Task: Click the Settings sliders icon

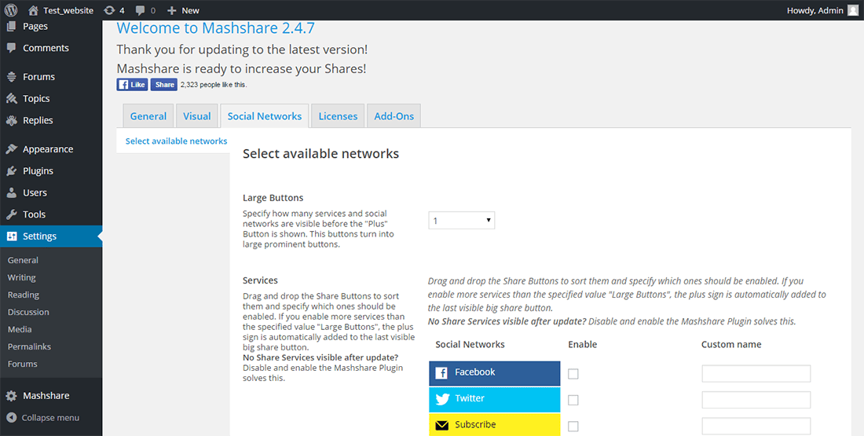Action: 11,236
